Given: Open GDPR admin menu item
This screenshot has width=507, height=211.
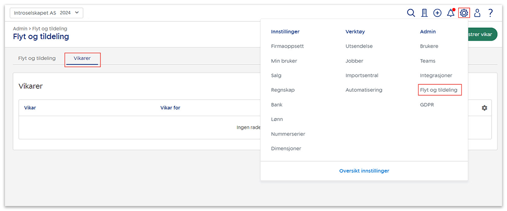Looking at the screenshot, I should pos(427,105).
